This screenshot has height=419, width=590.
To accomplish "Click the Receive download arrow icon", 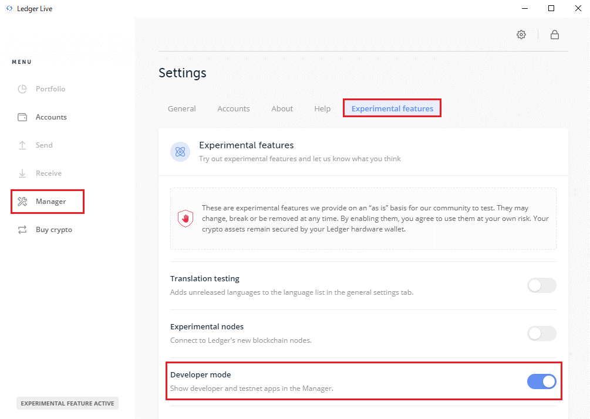I will 22,173.
